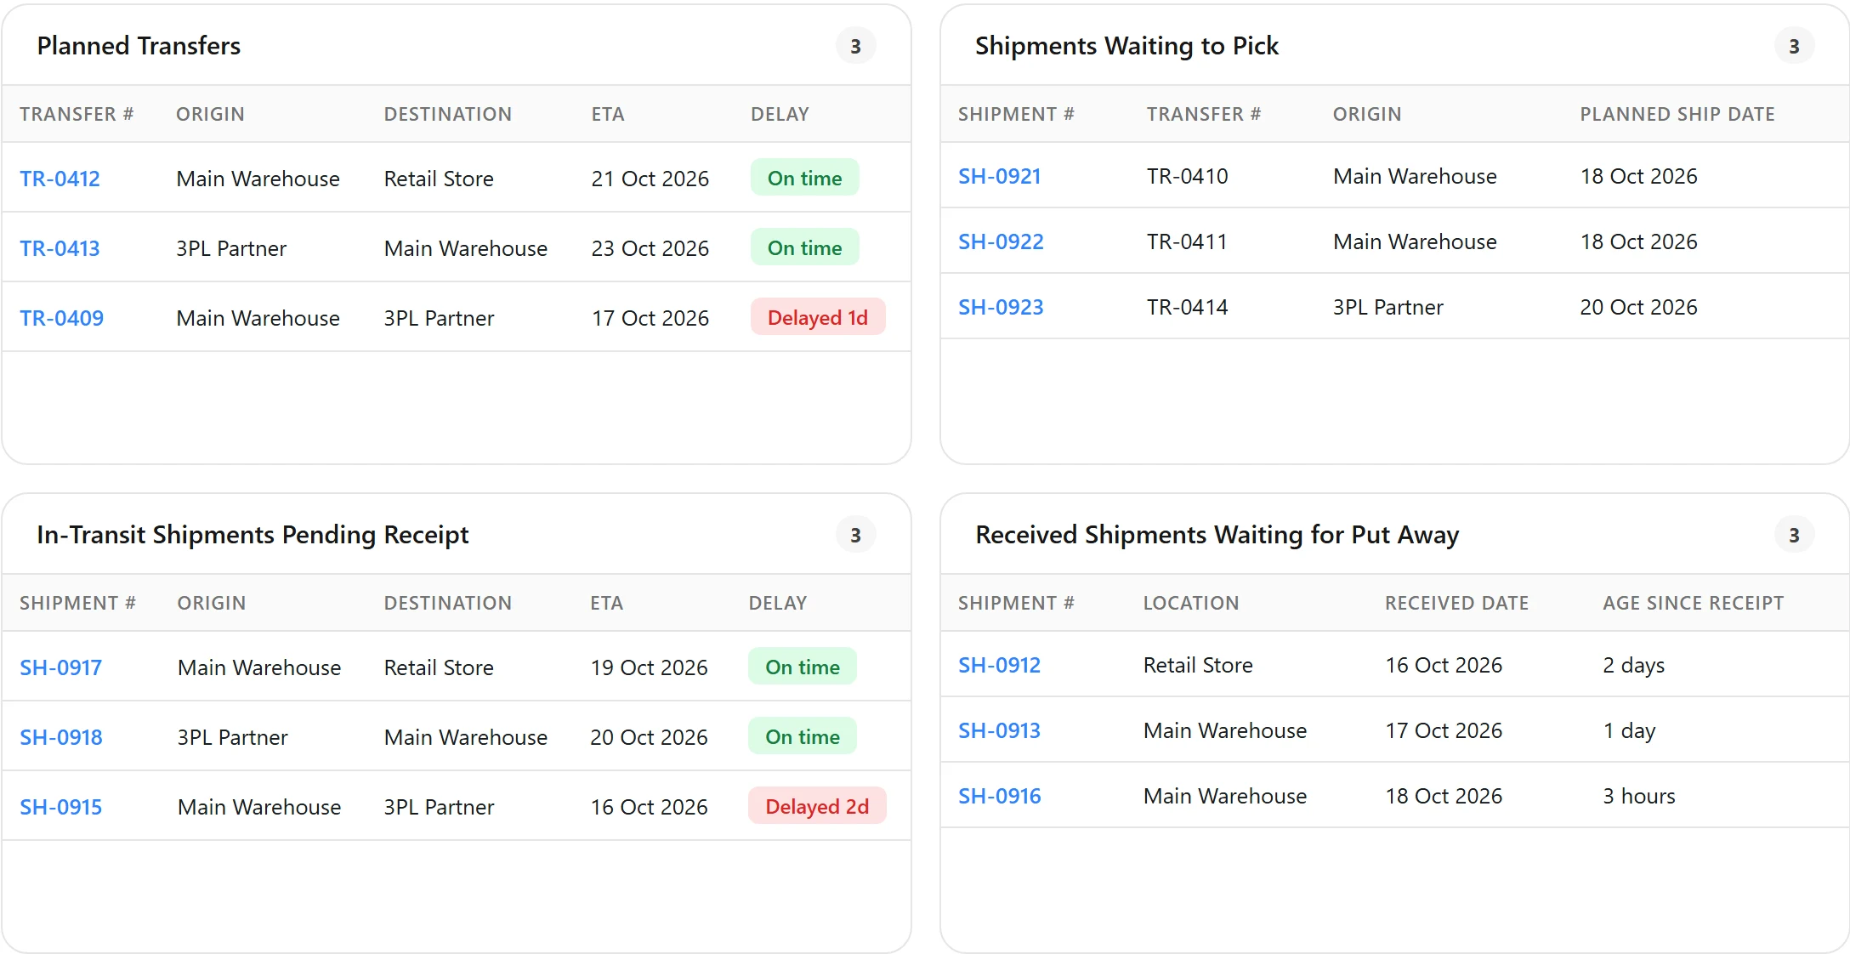Click the Received Shipments Waiting for Put Away count
Screen dimensions: 1850x954
pyautogui.click(x=1794, y=535)
